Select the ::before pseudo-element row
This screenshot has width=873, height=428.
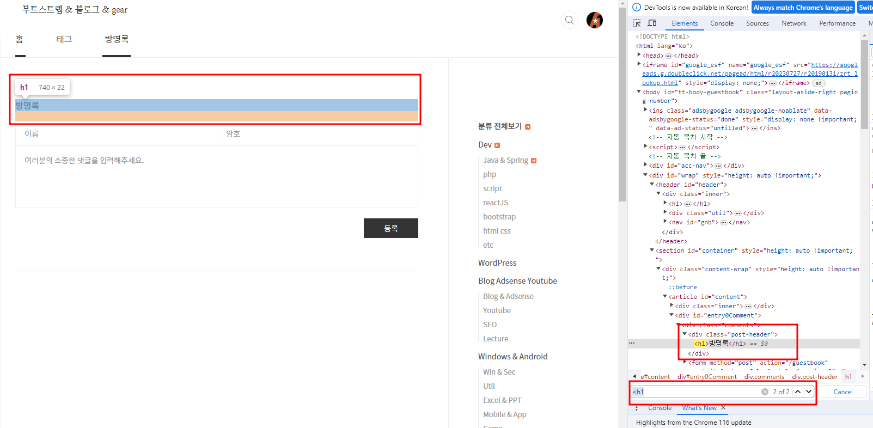682,287
